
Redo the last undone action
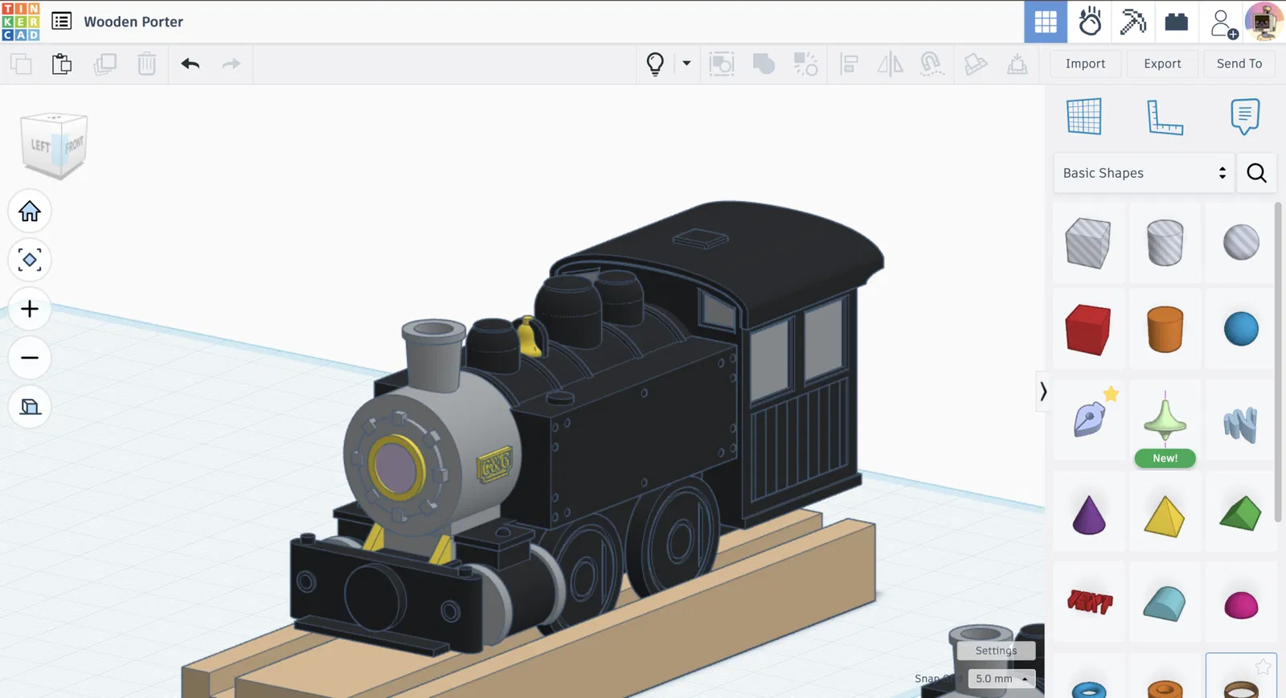[231, 64]
